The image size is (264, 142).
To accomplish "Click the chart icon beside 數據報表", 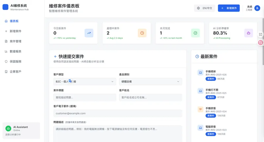I will point(6,52).
